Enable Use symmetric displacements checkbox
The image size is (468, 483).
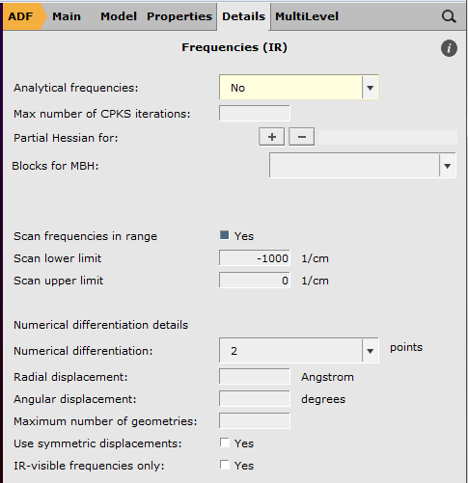tap(225, 443)
